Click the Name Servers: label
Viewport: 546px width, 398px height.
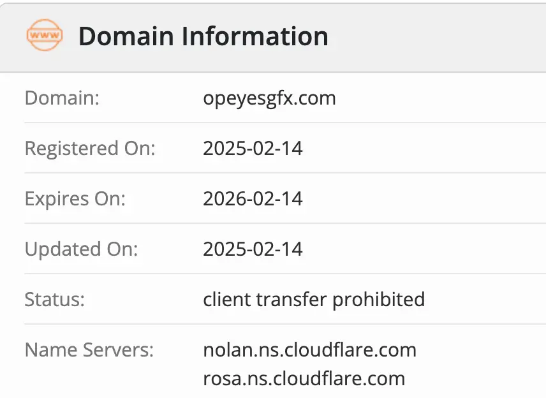89,350
